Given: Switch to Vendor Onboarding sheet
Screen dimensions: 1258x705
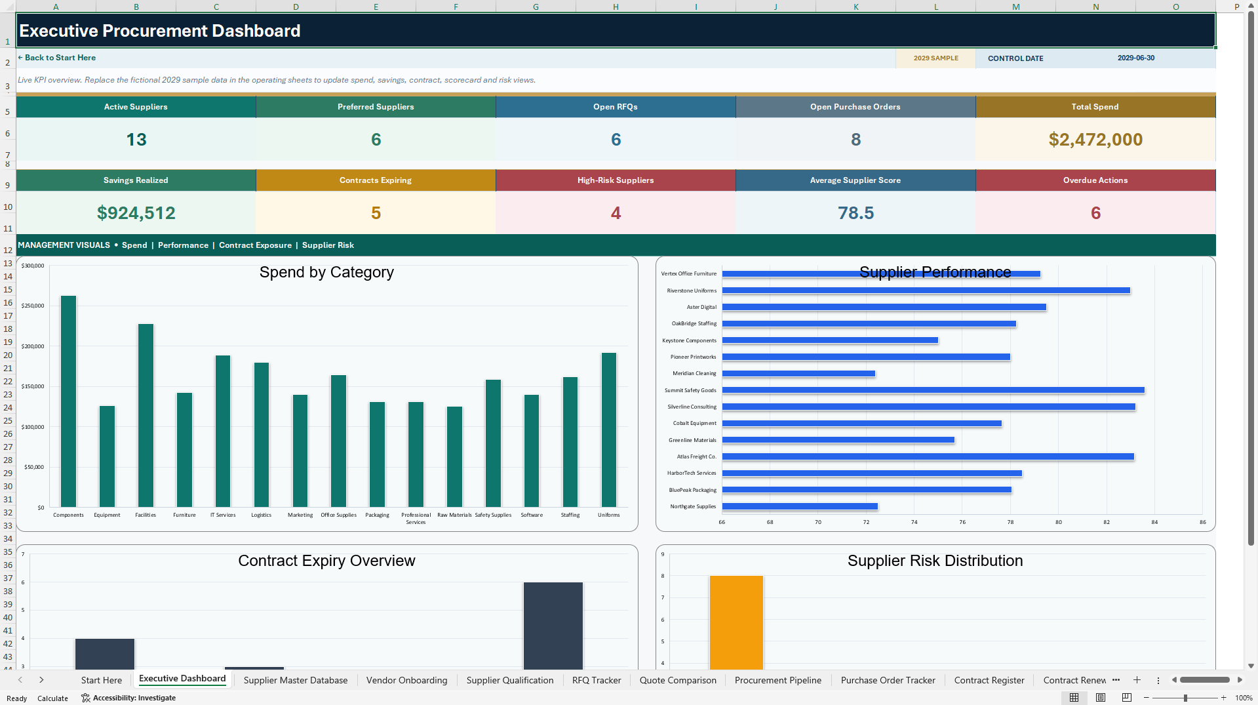Looking at the screenshot, I should pyautogui.click(x=406, y=680).
